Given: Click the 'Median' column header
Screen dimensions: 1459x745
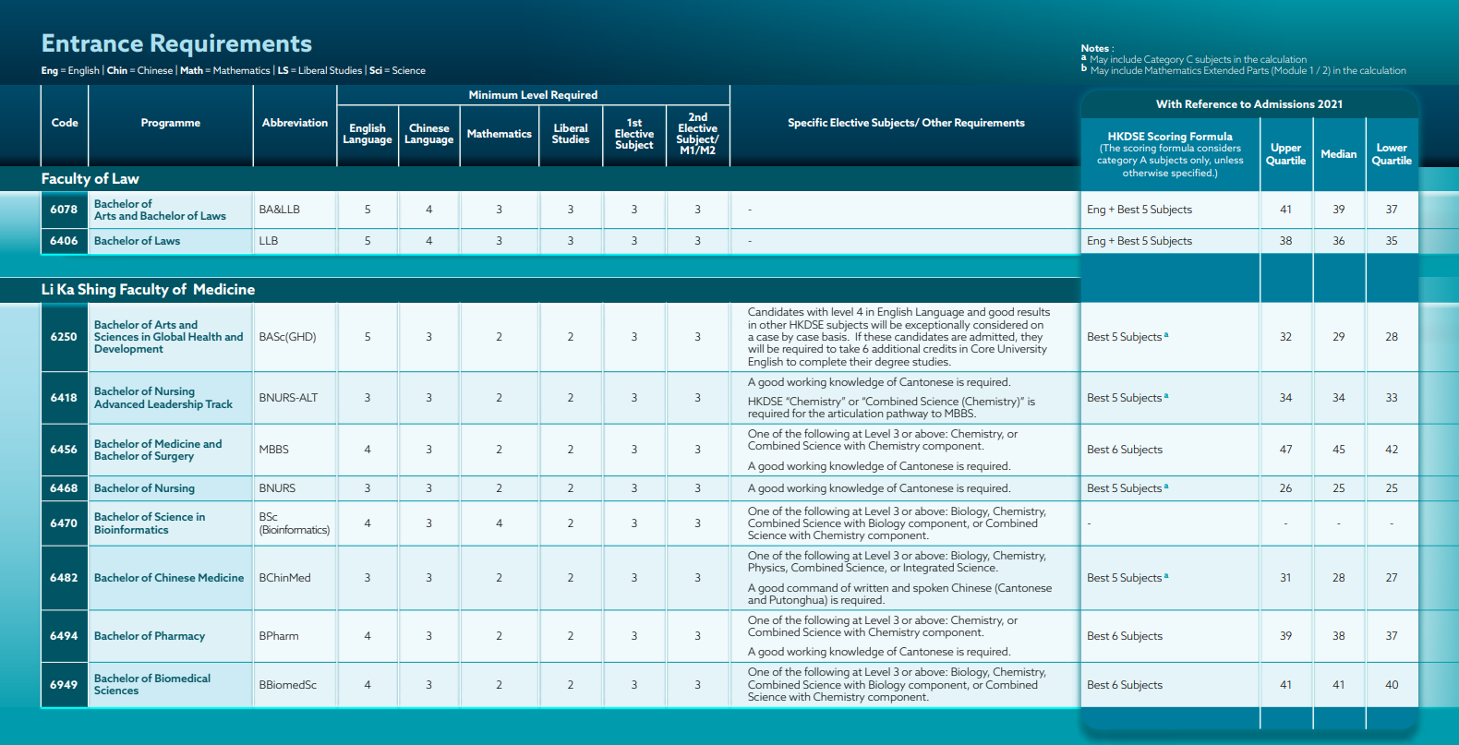Looking at the screenshot, I should click(1339, 154).
